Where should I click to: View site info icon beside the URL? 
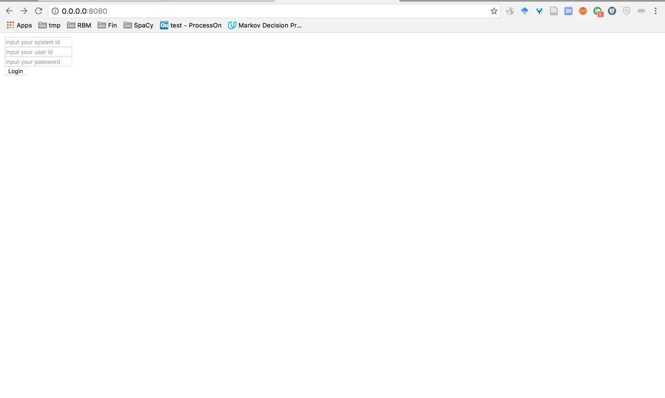[x=55, y=11]
